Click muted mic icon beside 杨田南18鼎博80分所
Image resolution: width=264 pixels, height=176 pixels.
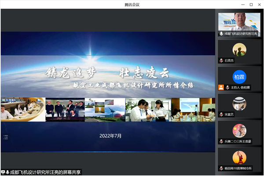[221, 168]
